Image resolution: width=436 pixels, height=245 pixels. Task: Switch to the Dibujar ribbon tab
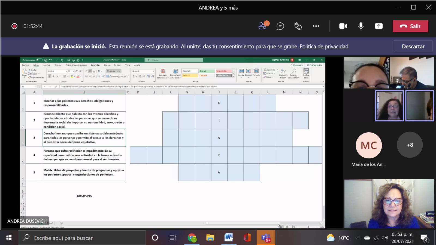pos(58,65)
